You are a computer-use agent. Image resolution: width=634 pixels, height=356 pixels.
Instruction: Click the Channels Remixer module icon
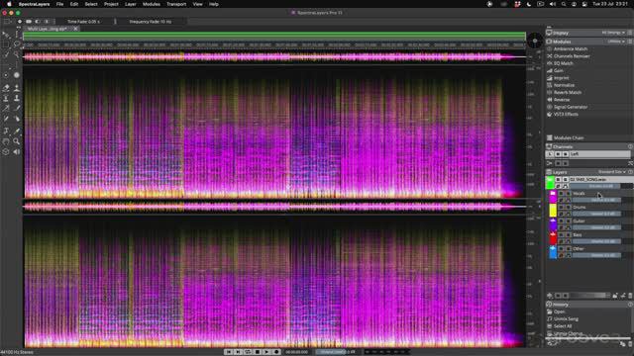[x=549, y=56]
